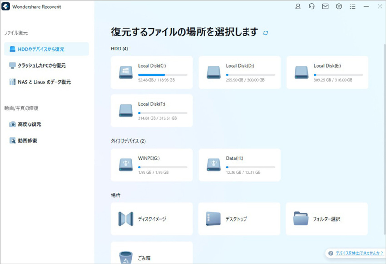Select the Local Disk(F:) label
The height and width of the screenshot is (264, 386).
point(152,104)
